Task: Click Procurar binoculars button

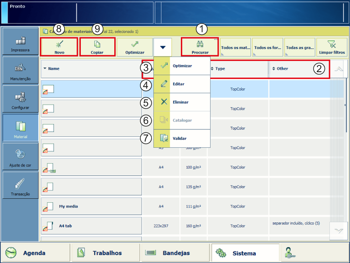Action: tap(200, 47)
